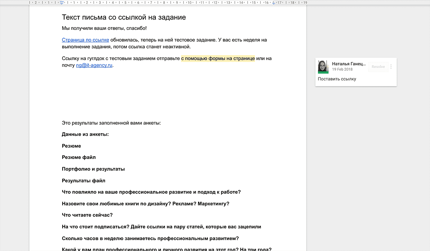The image size is (430, 251).
Task: Click the "Результаты файл" line
Action: pyautogui.click(x=83, y=181)
